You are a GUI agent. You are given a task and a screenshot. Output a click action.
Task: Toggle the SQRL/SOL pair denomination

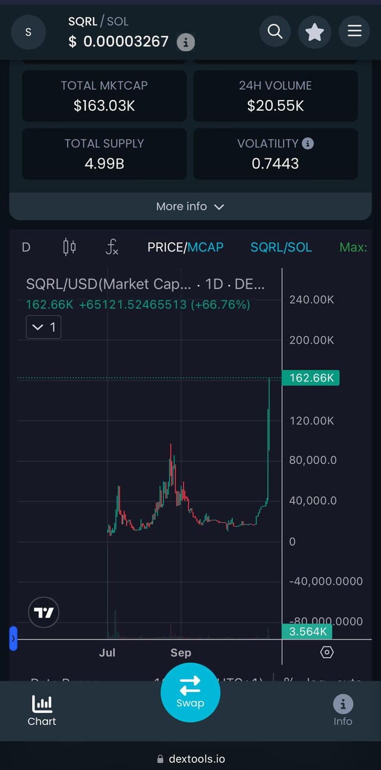281,247
